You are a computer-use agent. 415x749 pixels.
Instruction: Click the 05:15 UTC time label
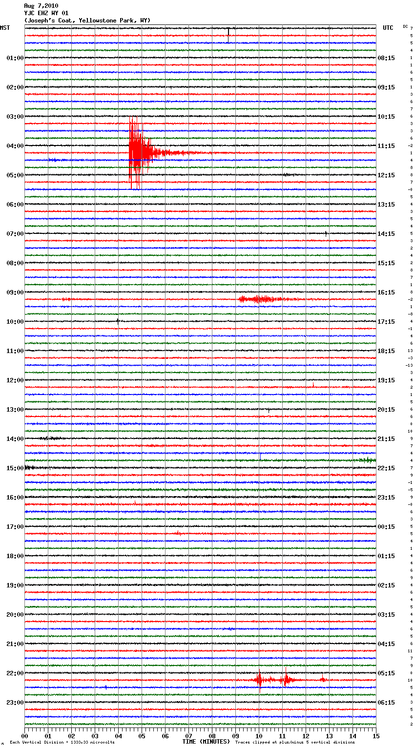click(386, 673)
